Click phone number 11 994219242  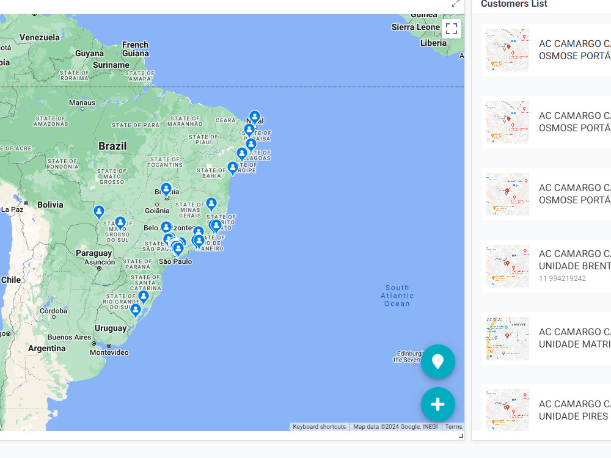pyautogui.click(x=562, y=278)
